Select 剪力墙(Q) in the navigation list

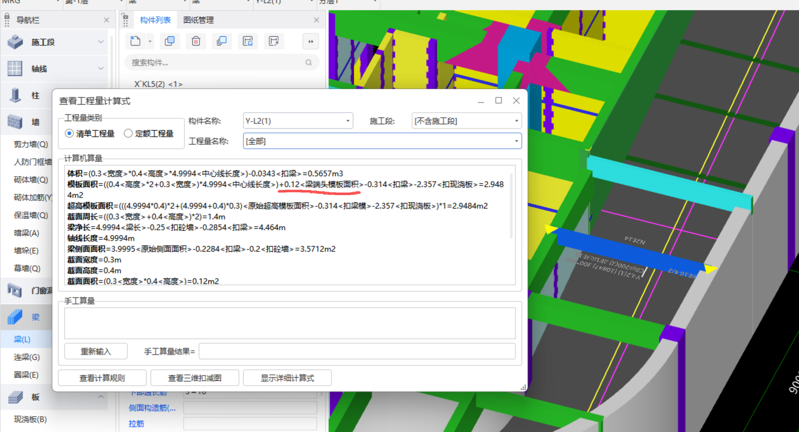coord(31,144)
